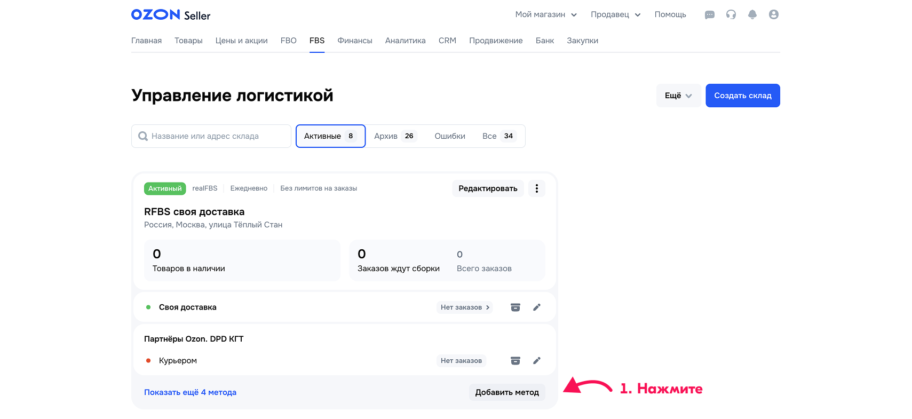This screenshot has height=419, width=912.
Task: Expand the Продавец dropdown
Action: click(x=615, y=15)
